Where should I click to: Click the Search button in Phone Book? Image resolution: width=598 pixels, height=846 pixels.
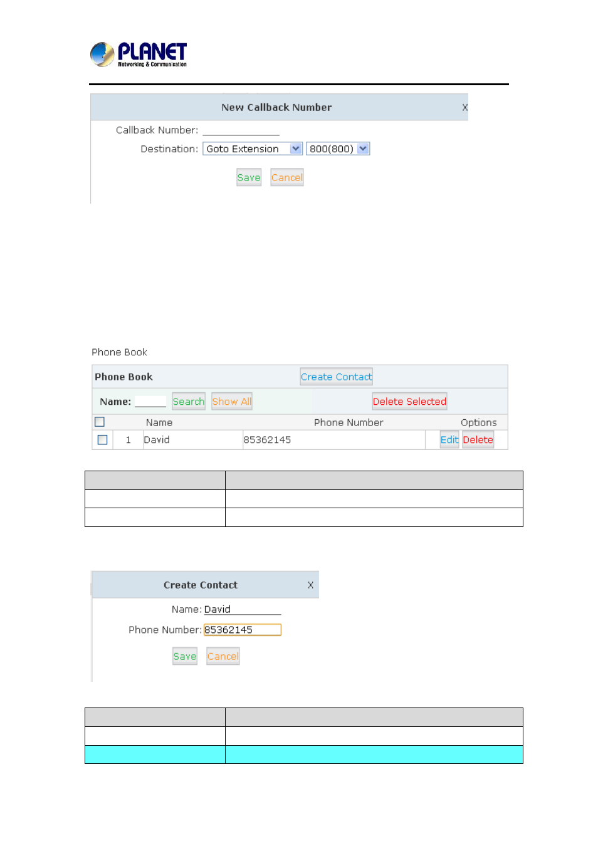(x=189, y=402)
